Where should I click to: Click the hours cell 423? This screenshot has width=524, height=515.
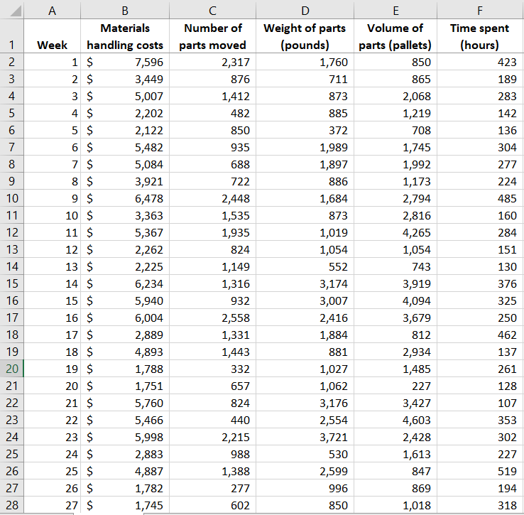(480, 62)
